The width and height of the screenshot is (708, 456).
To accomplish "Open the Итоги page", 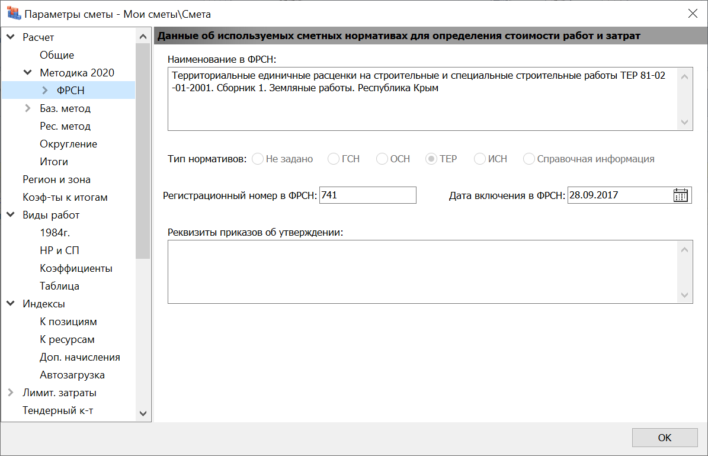I will 54,162.
